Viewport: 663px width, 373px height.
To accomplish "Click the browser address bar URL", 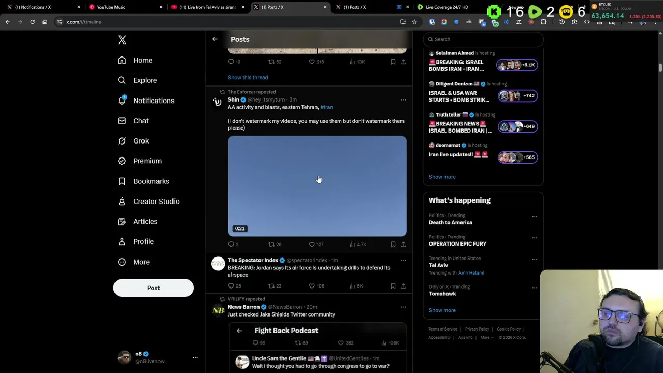I will [x=83, y=22].
